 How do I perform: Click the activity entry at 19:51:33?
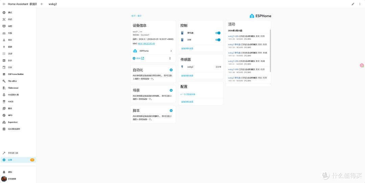(x=248, y=46)
